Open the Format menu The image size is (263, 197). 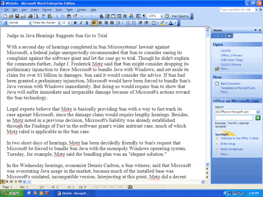47,10
